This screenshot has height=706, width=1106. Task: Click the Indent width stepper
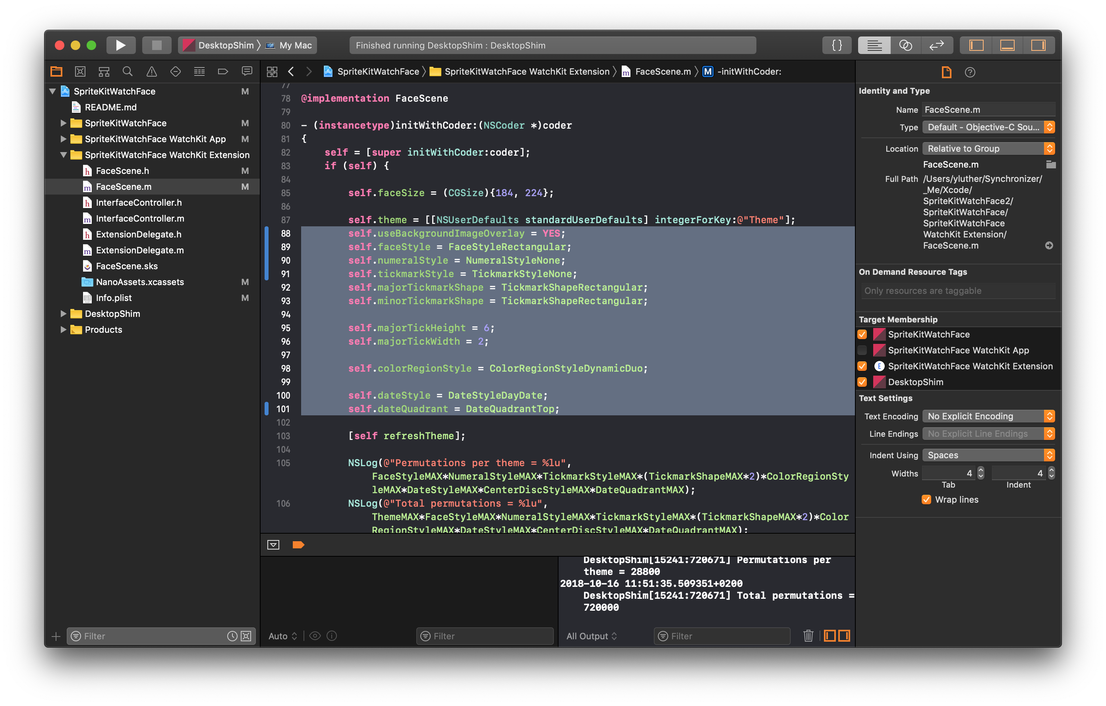1051,473
